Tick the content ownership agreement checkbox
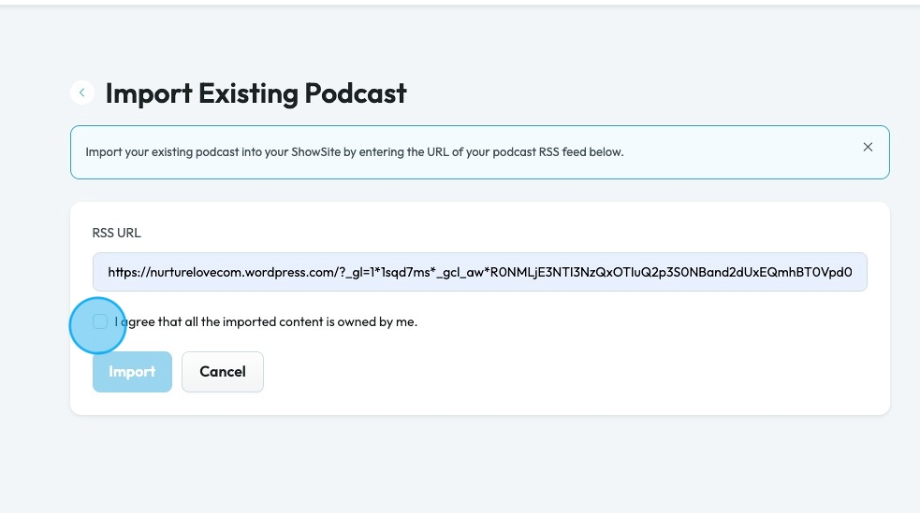This screenshot has height=513, width=920. tap(100, 321)
